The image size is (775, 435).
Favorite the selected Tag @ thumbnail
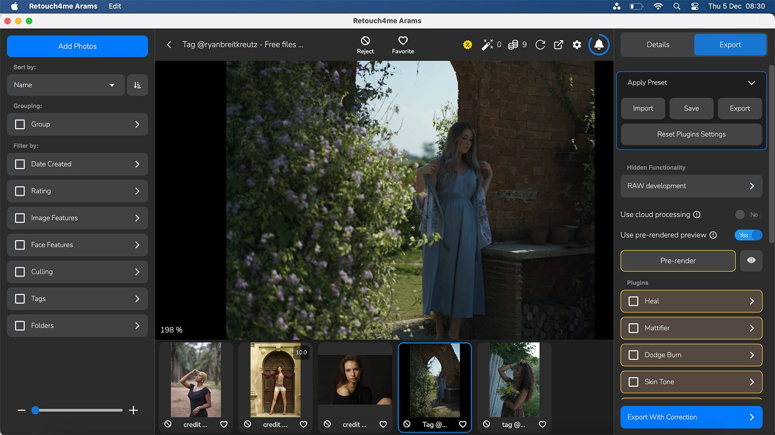pyautogui.click(x=463, y=424)
